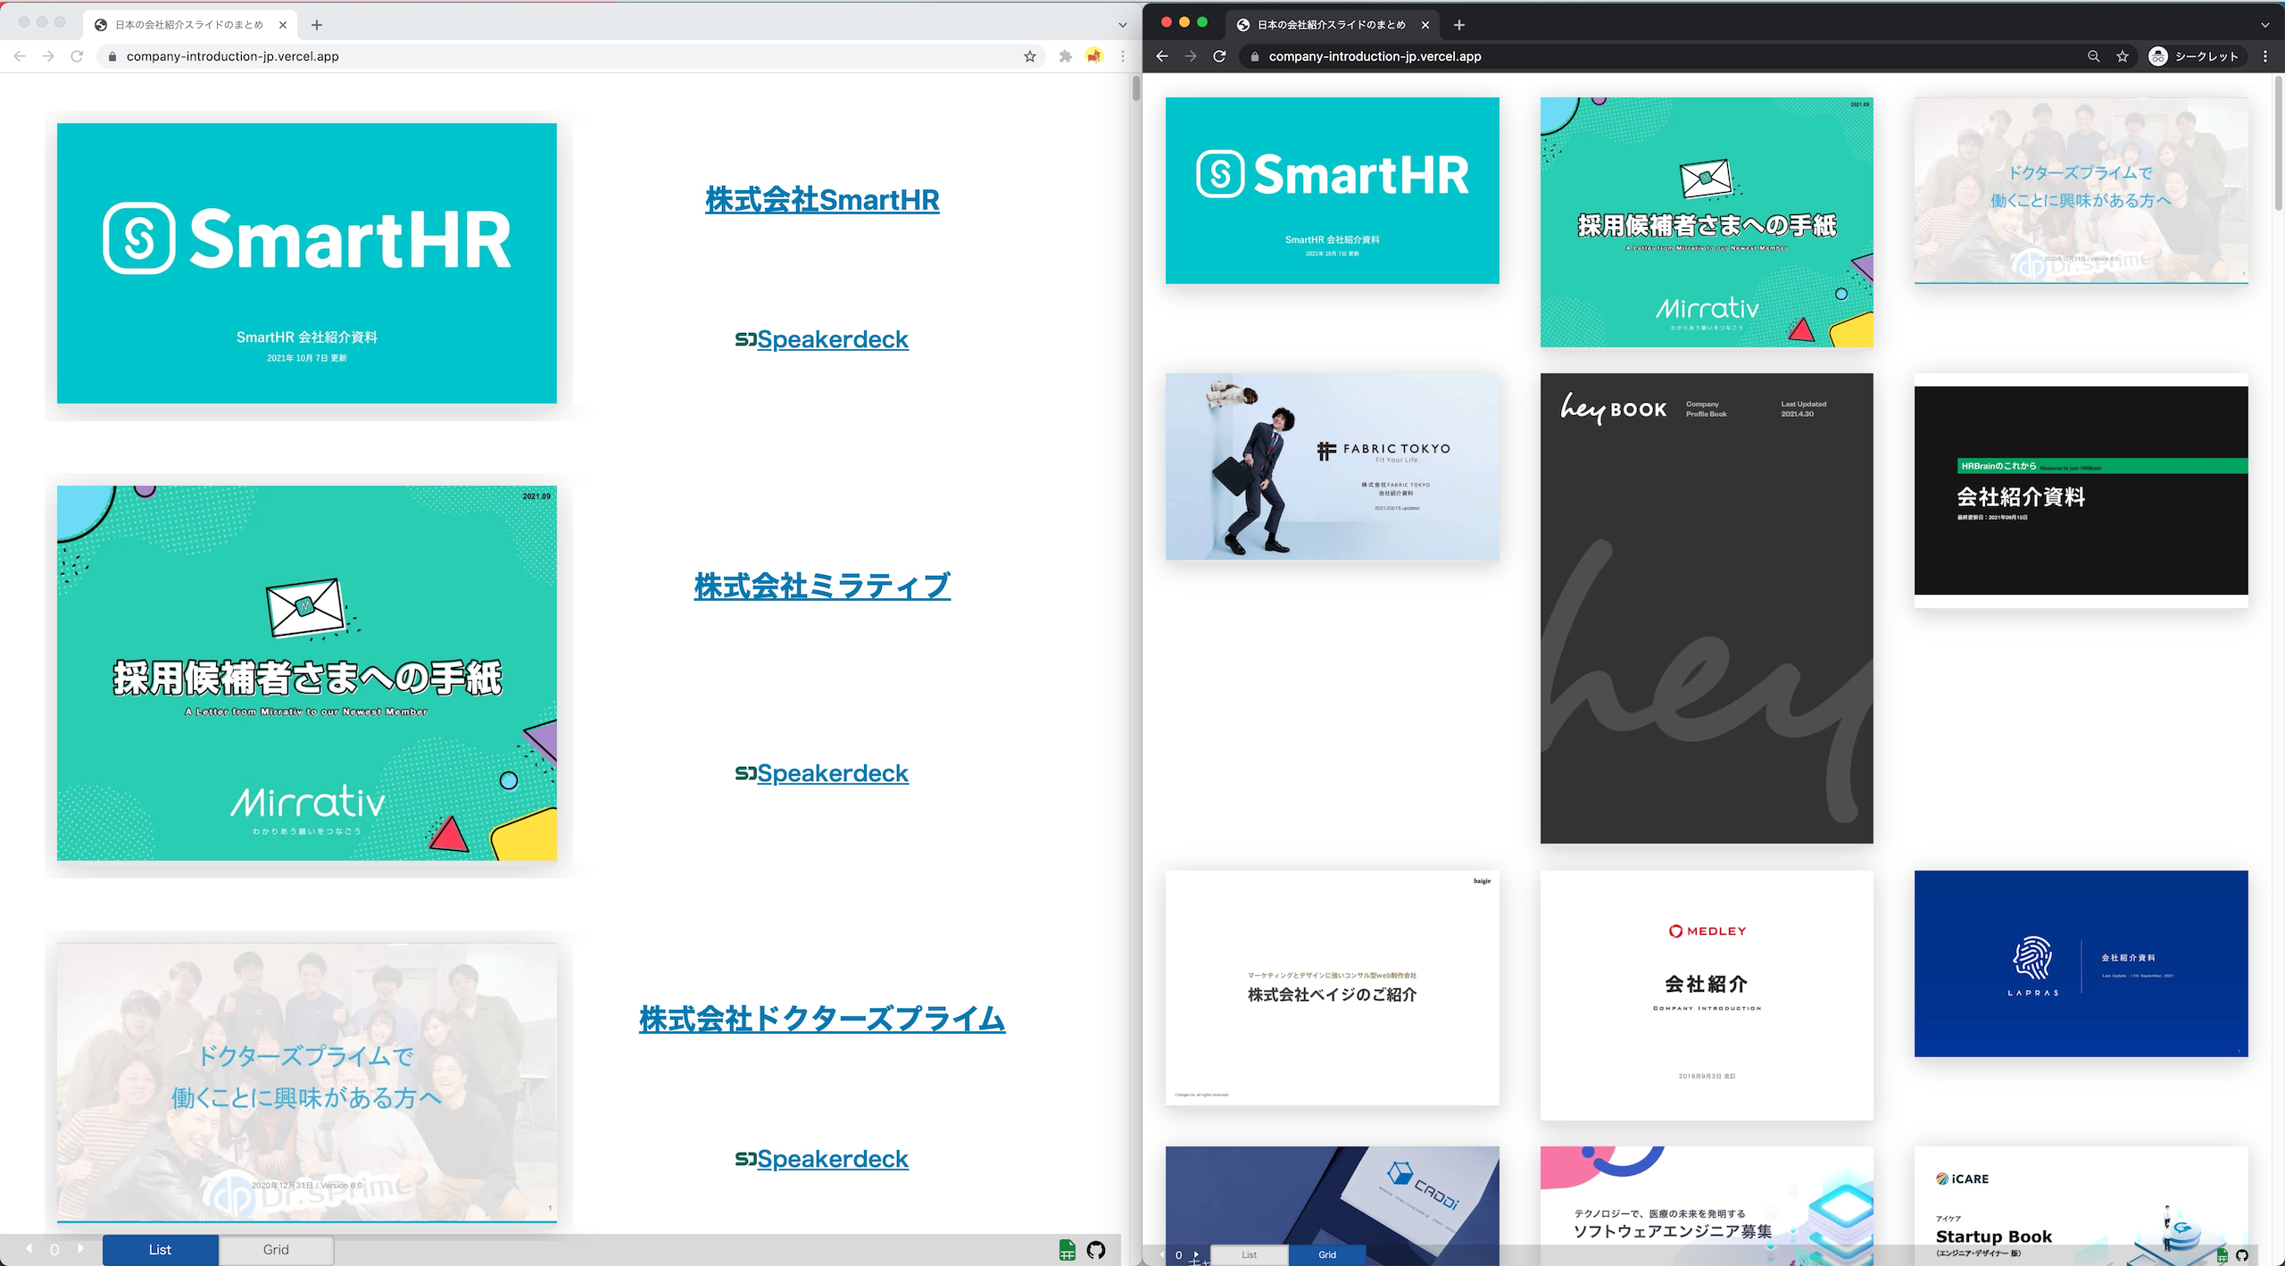Viewport: 2285px width, 1266px height.
Task: Bookmark page with star in left browser
Action: pyautogui.click(x=1030, y=56)
